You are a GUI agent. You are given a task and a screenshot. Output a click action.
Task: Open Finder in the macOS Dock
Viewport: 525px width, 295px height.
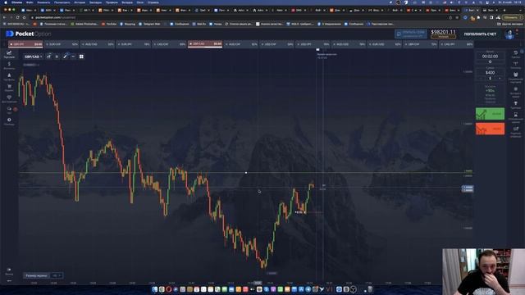click(x=155, y=289)
